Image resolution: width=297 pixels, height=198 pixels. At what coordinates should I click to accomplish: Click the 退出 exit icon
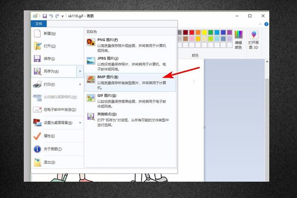[x=37, y=162]
